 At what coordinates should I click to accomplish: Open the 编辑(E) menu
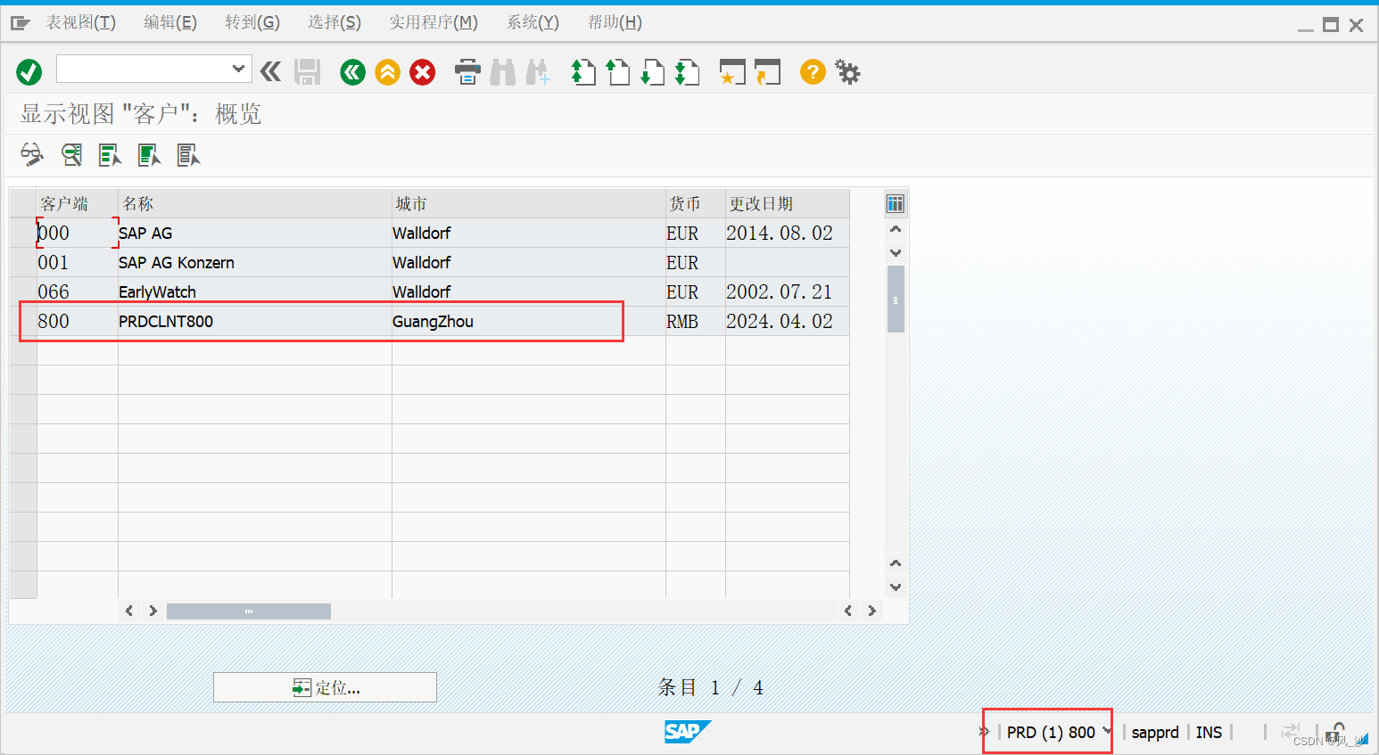170,22
